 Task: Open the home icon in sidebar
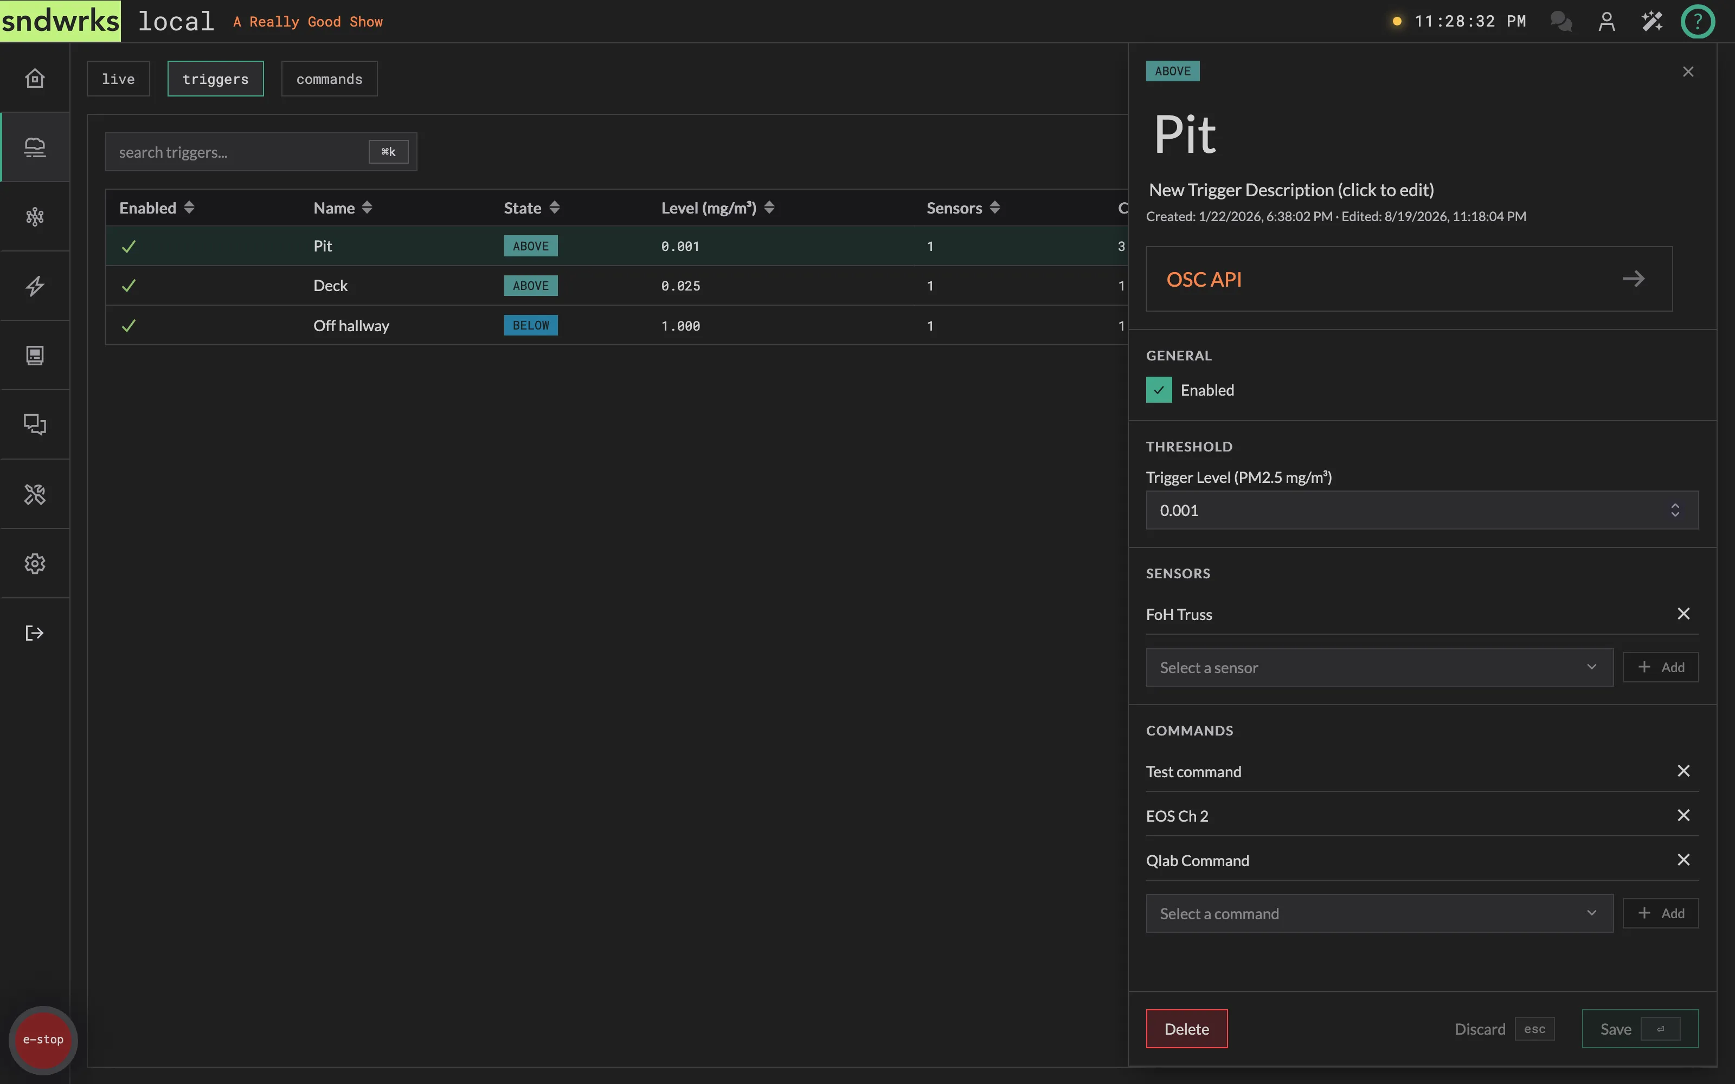coord(34,78)
